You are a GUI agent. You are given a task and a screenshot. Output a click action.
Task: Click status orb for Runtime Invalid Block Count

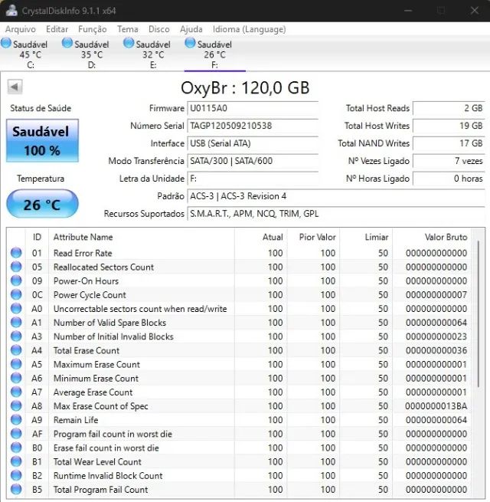16,475
